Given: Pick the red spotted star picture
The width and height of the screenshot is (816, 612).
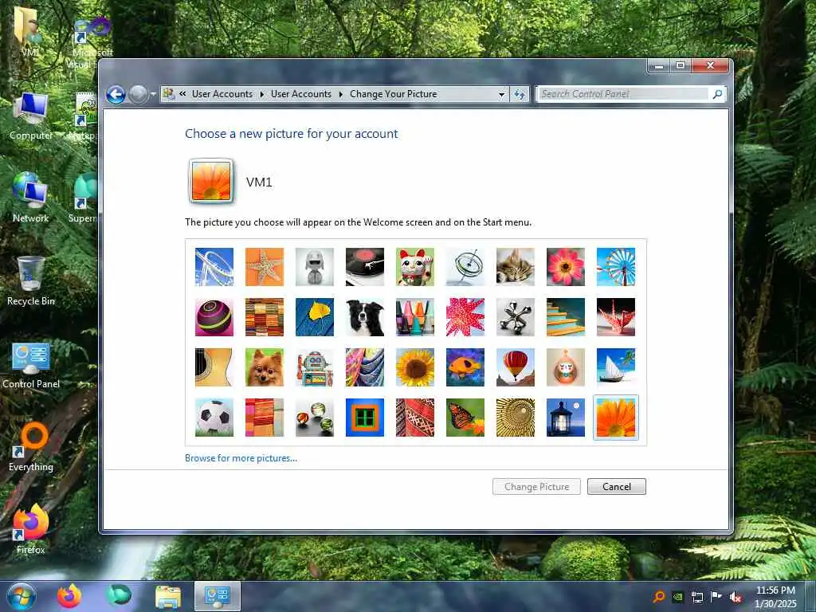Looking at the screenshot, I should click(x=465, y=317).
